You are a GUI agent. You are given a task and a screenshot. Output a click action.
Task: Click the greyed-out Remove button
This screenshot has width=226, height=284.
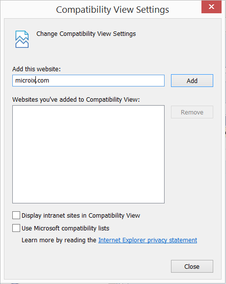pyautogui.click(x=192, y=112)
